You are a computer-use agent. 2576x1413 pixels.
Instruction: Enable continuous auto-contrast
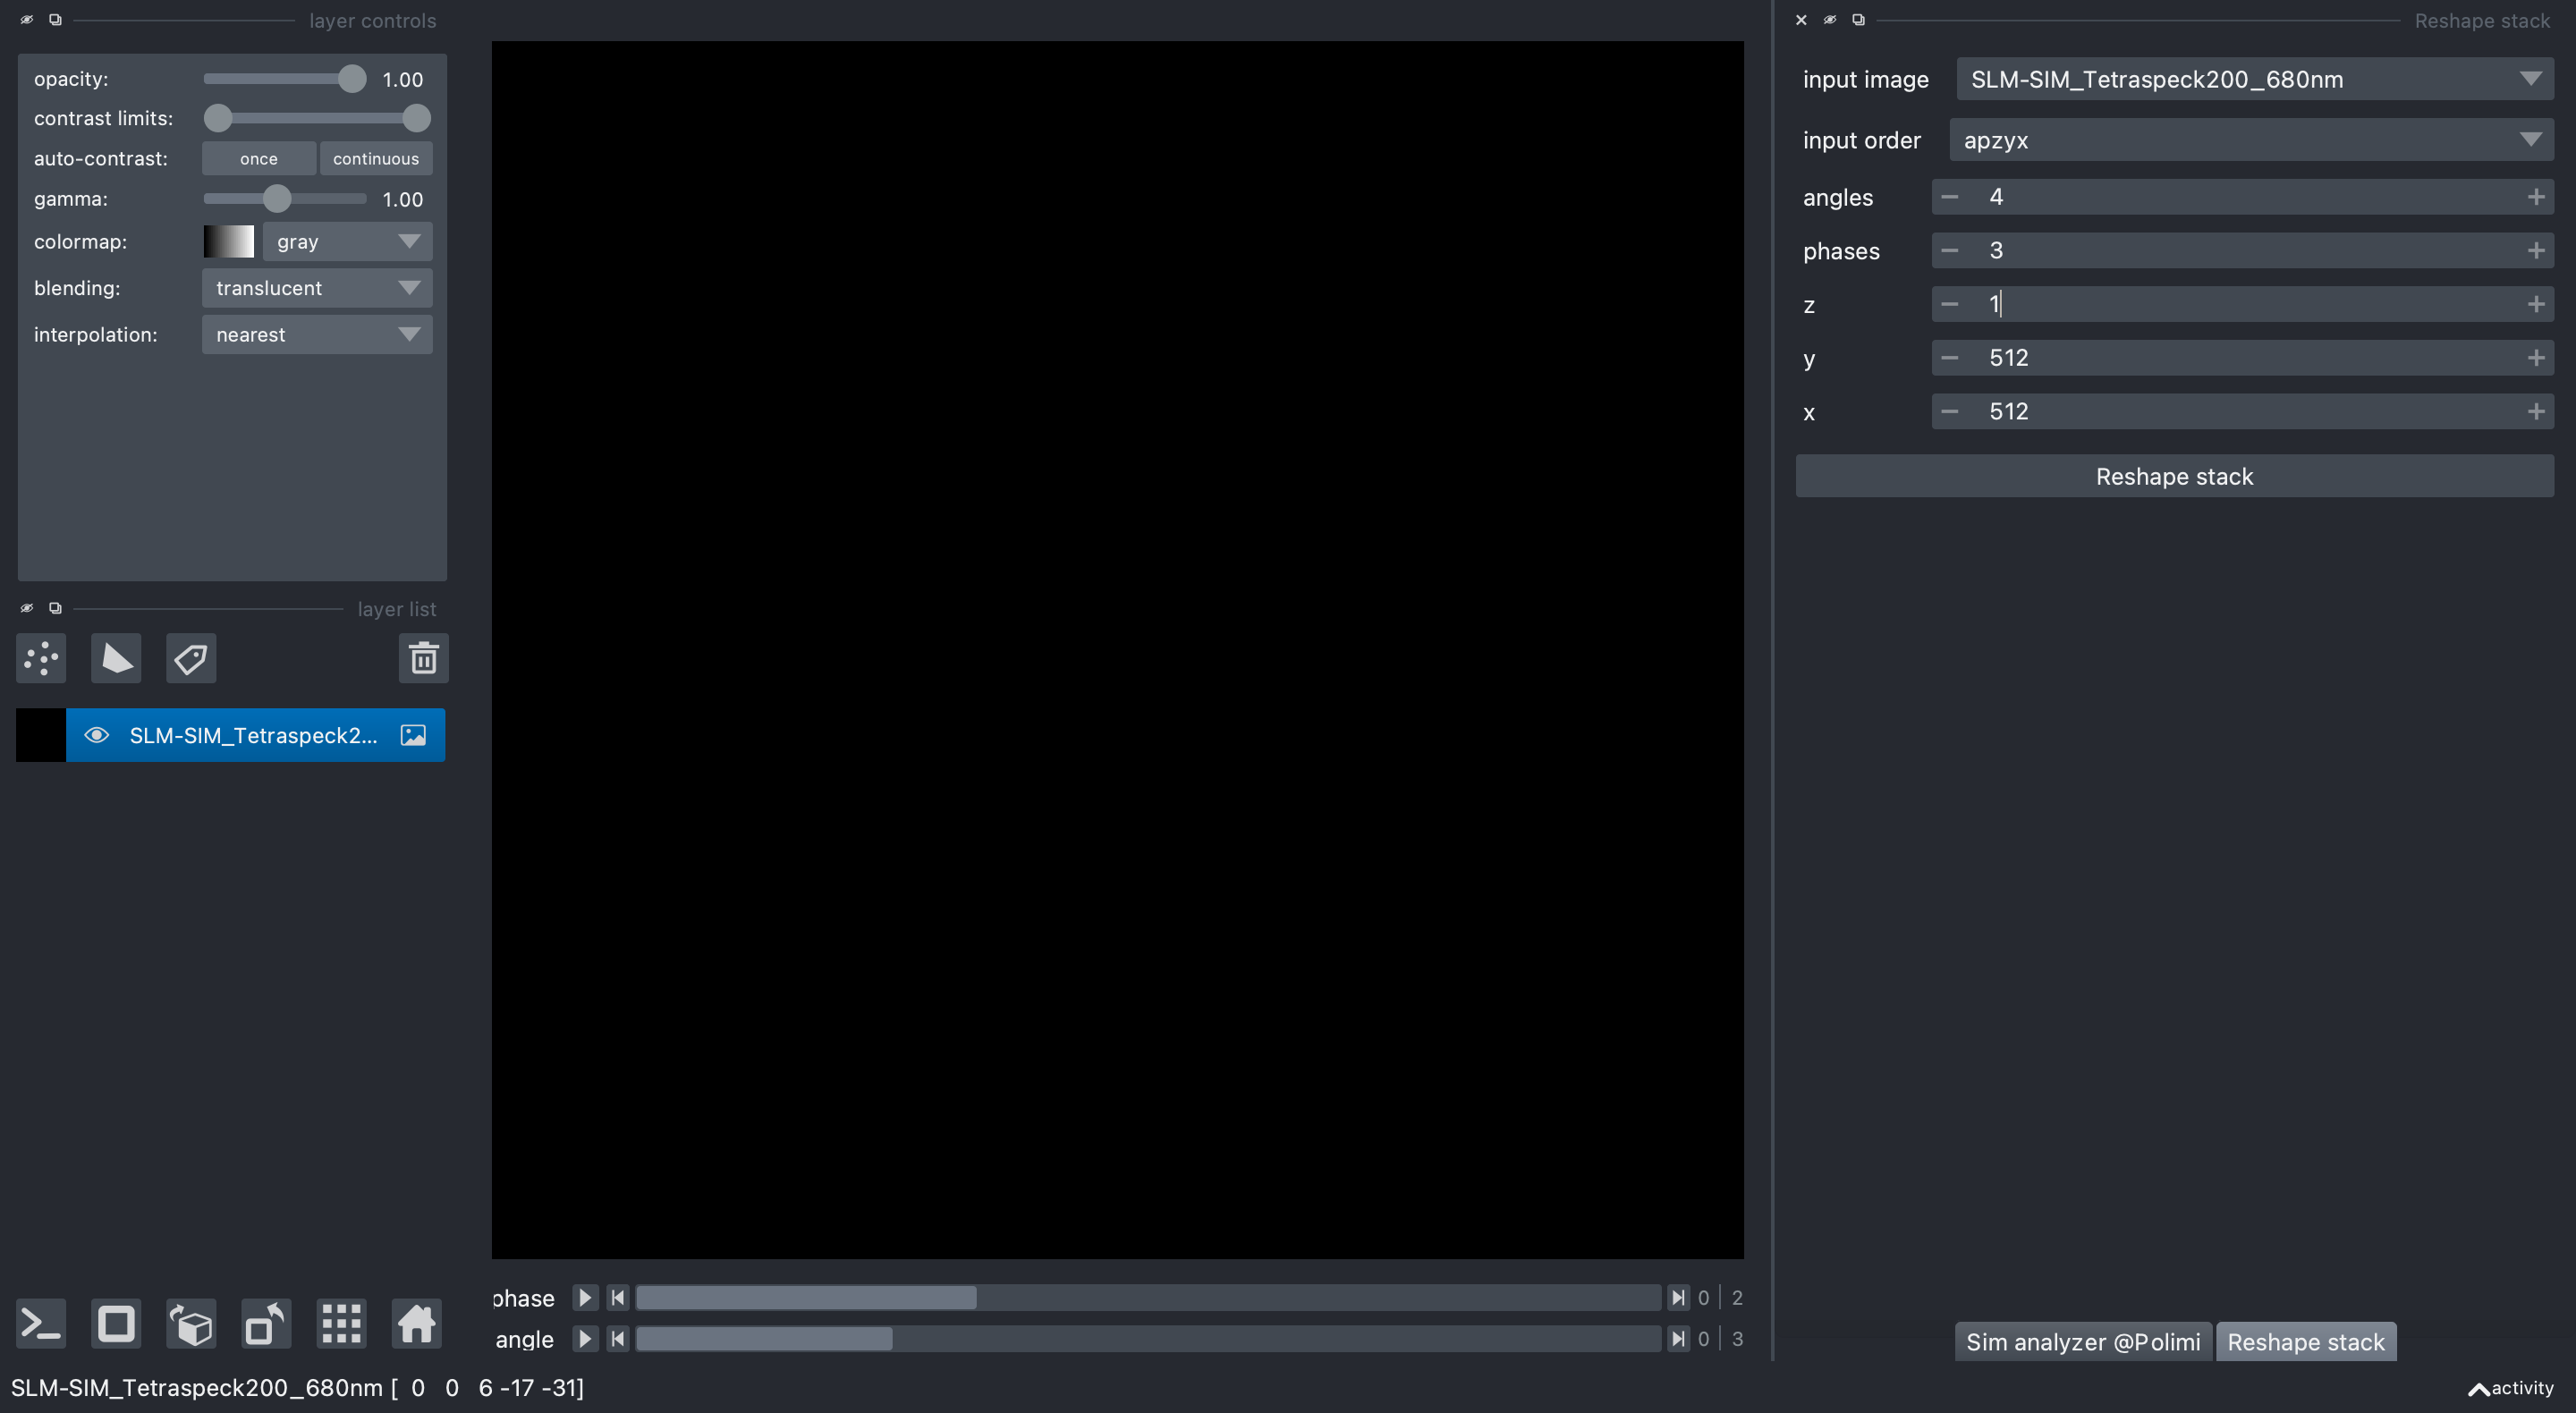point(376,158)
